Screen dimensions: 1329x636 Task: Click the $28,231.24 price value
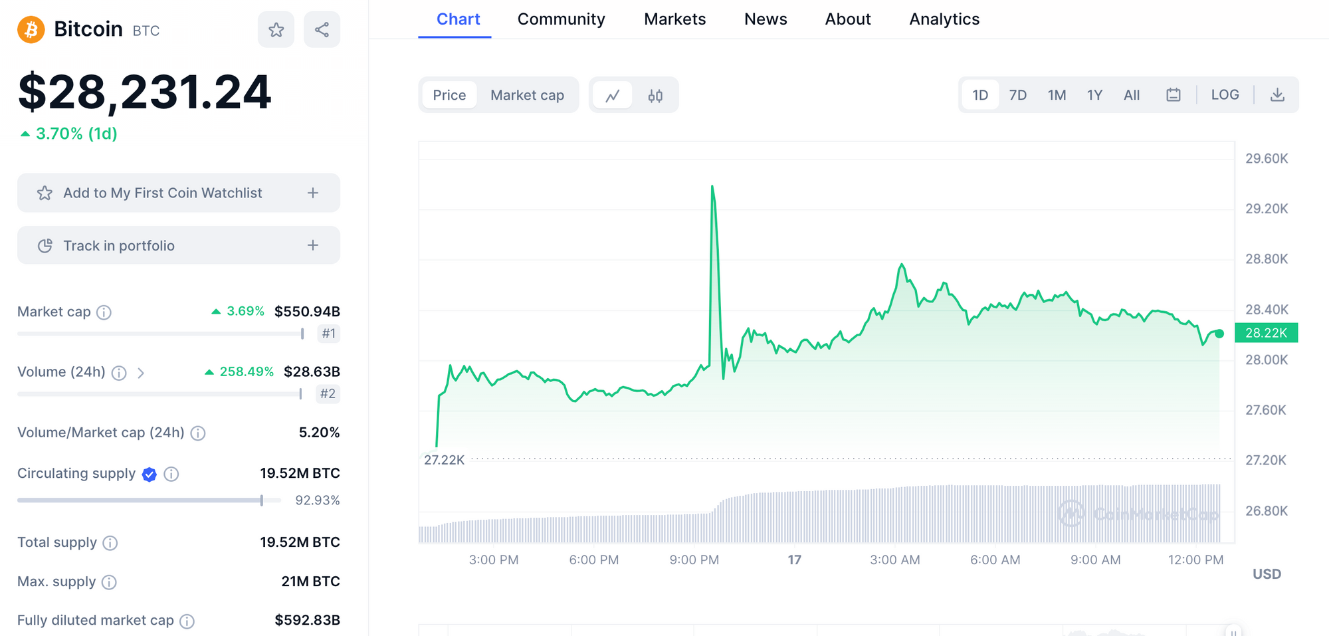[x=145, y=92]
